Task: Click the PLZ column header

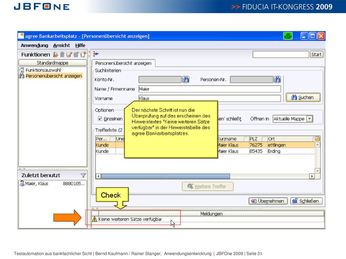Action: (x=257, y=139)
